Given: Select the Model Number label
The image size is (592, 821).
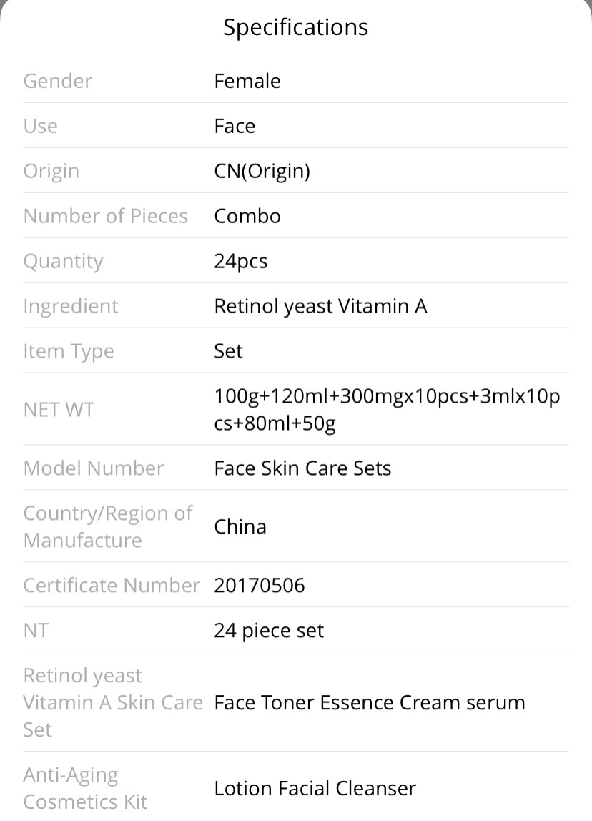Looking at the screenshot, I should [x=94, y=468].
